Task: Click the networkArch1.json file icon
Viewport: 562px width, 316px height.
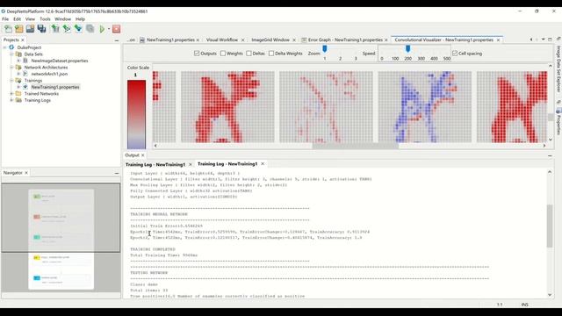Action: (25, 74)
